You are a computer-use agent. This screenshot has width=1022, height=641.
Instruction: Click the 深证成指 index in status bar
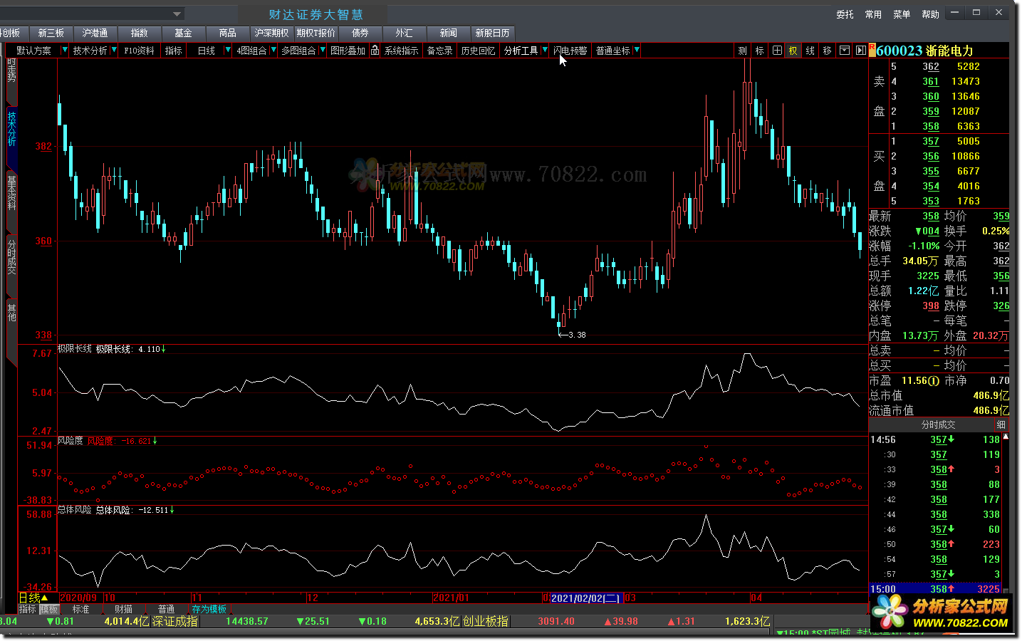[x=174, y=621]
